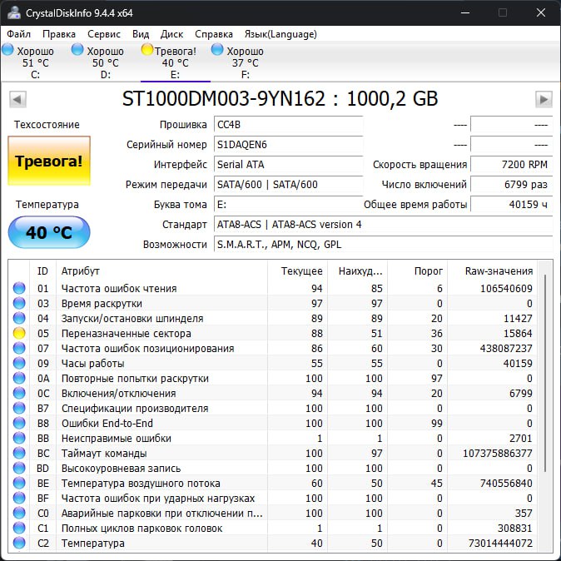Click yellow warning icon for attribute 05
The height and width of the screenshot is (561, 561).
[19, 333]
